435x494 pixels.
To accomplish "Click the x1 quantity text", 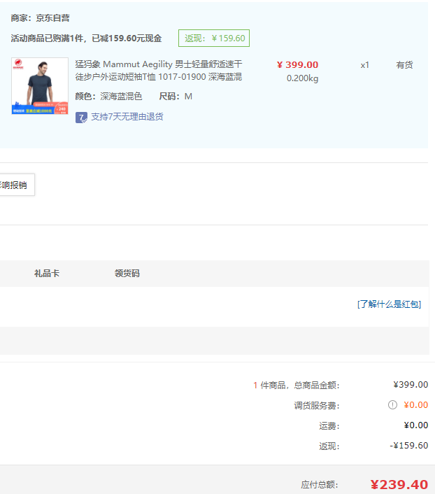I will click(x=365, y=65).
